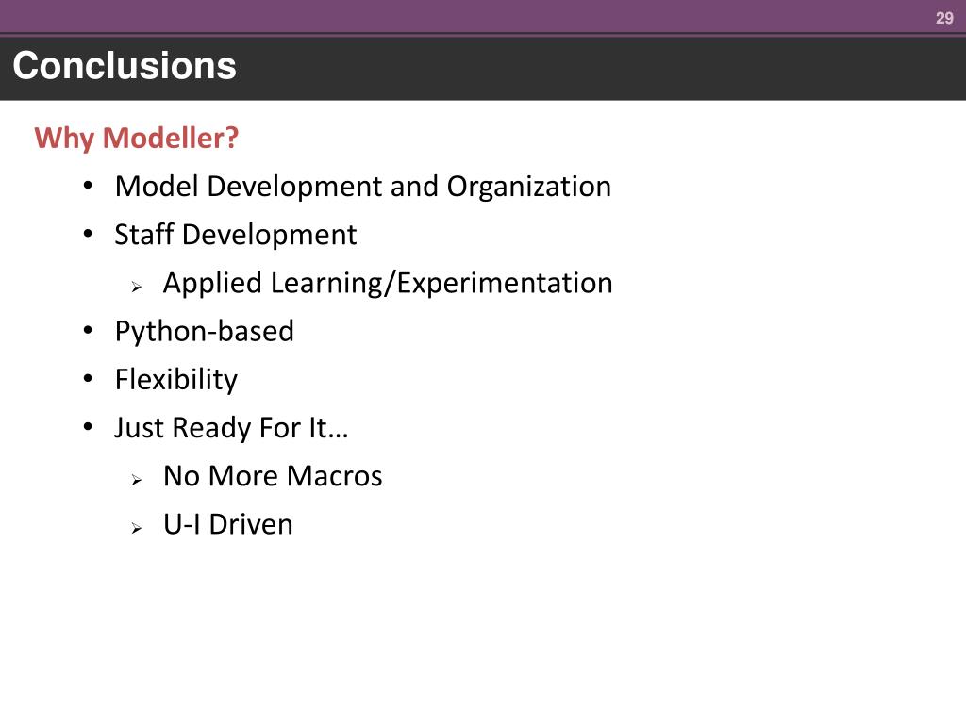Click the Applied Learning/Experimentation sub-item

point(388,284)
